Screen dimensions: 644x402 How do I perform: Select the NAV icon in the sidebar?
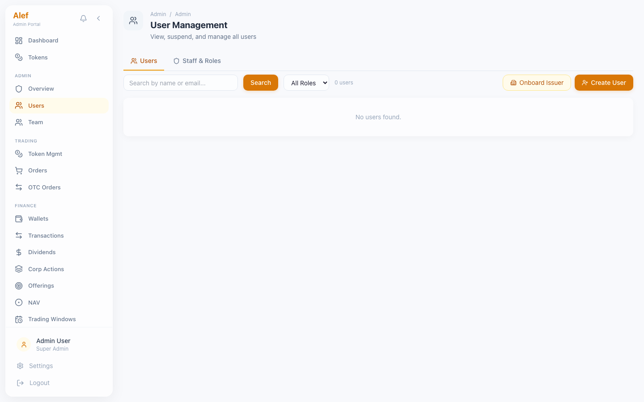coord(18,302)
